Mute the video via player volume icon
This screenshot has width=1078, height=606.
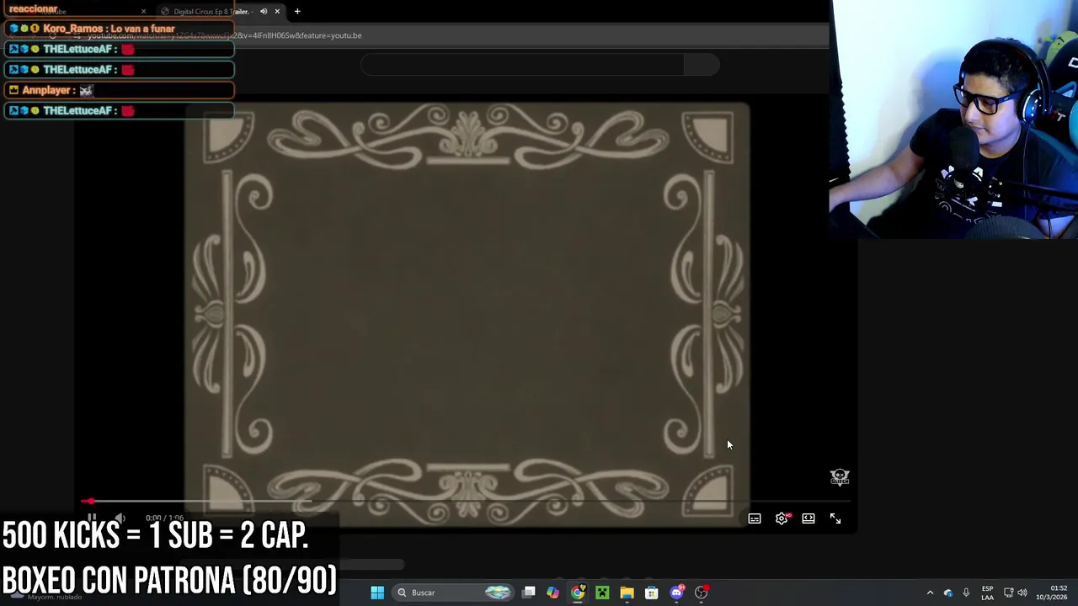(120, 518)
